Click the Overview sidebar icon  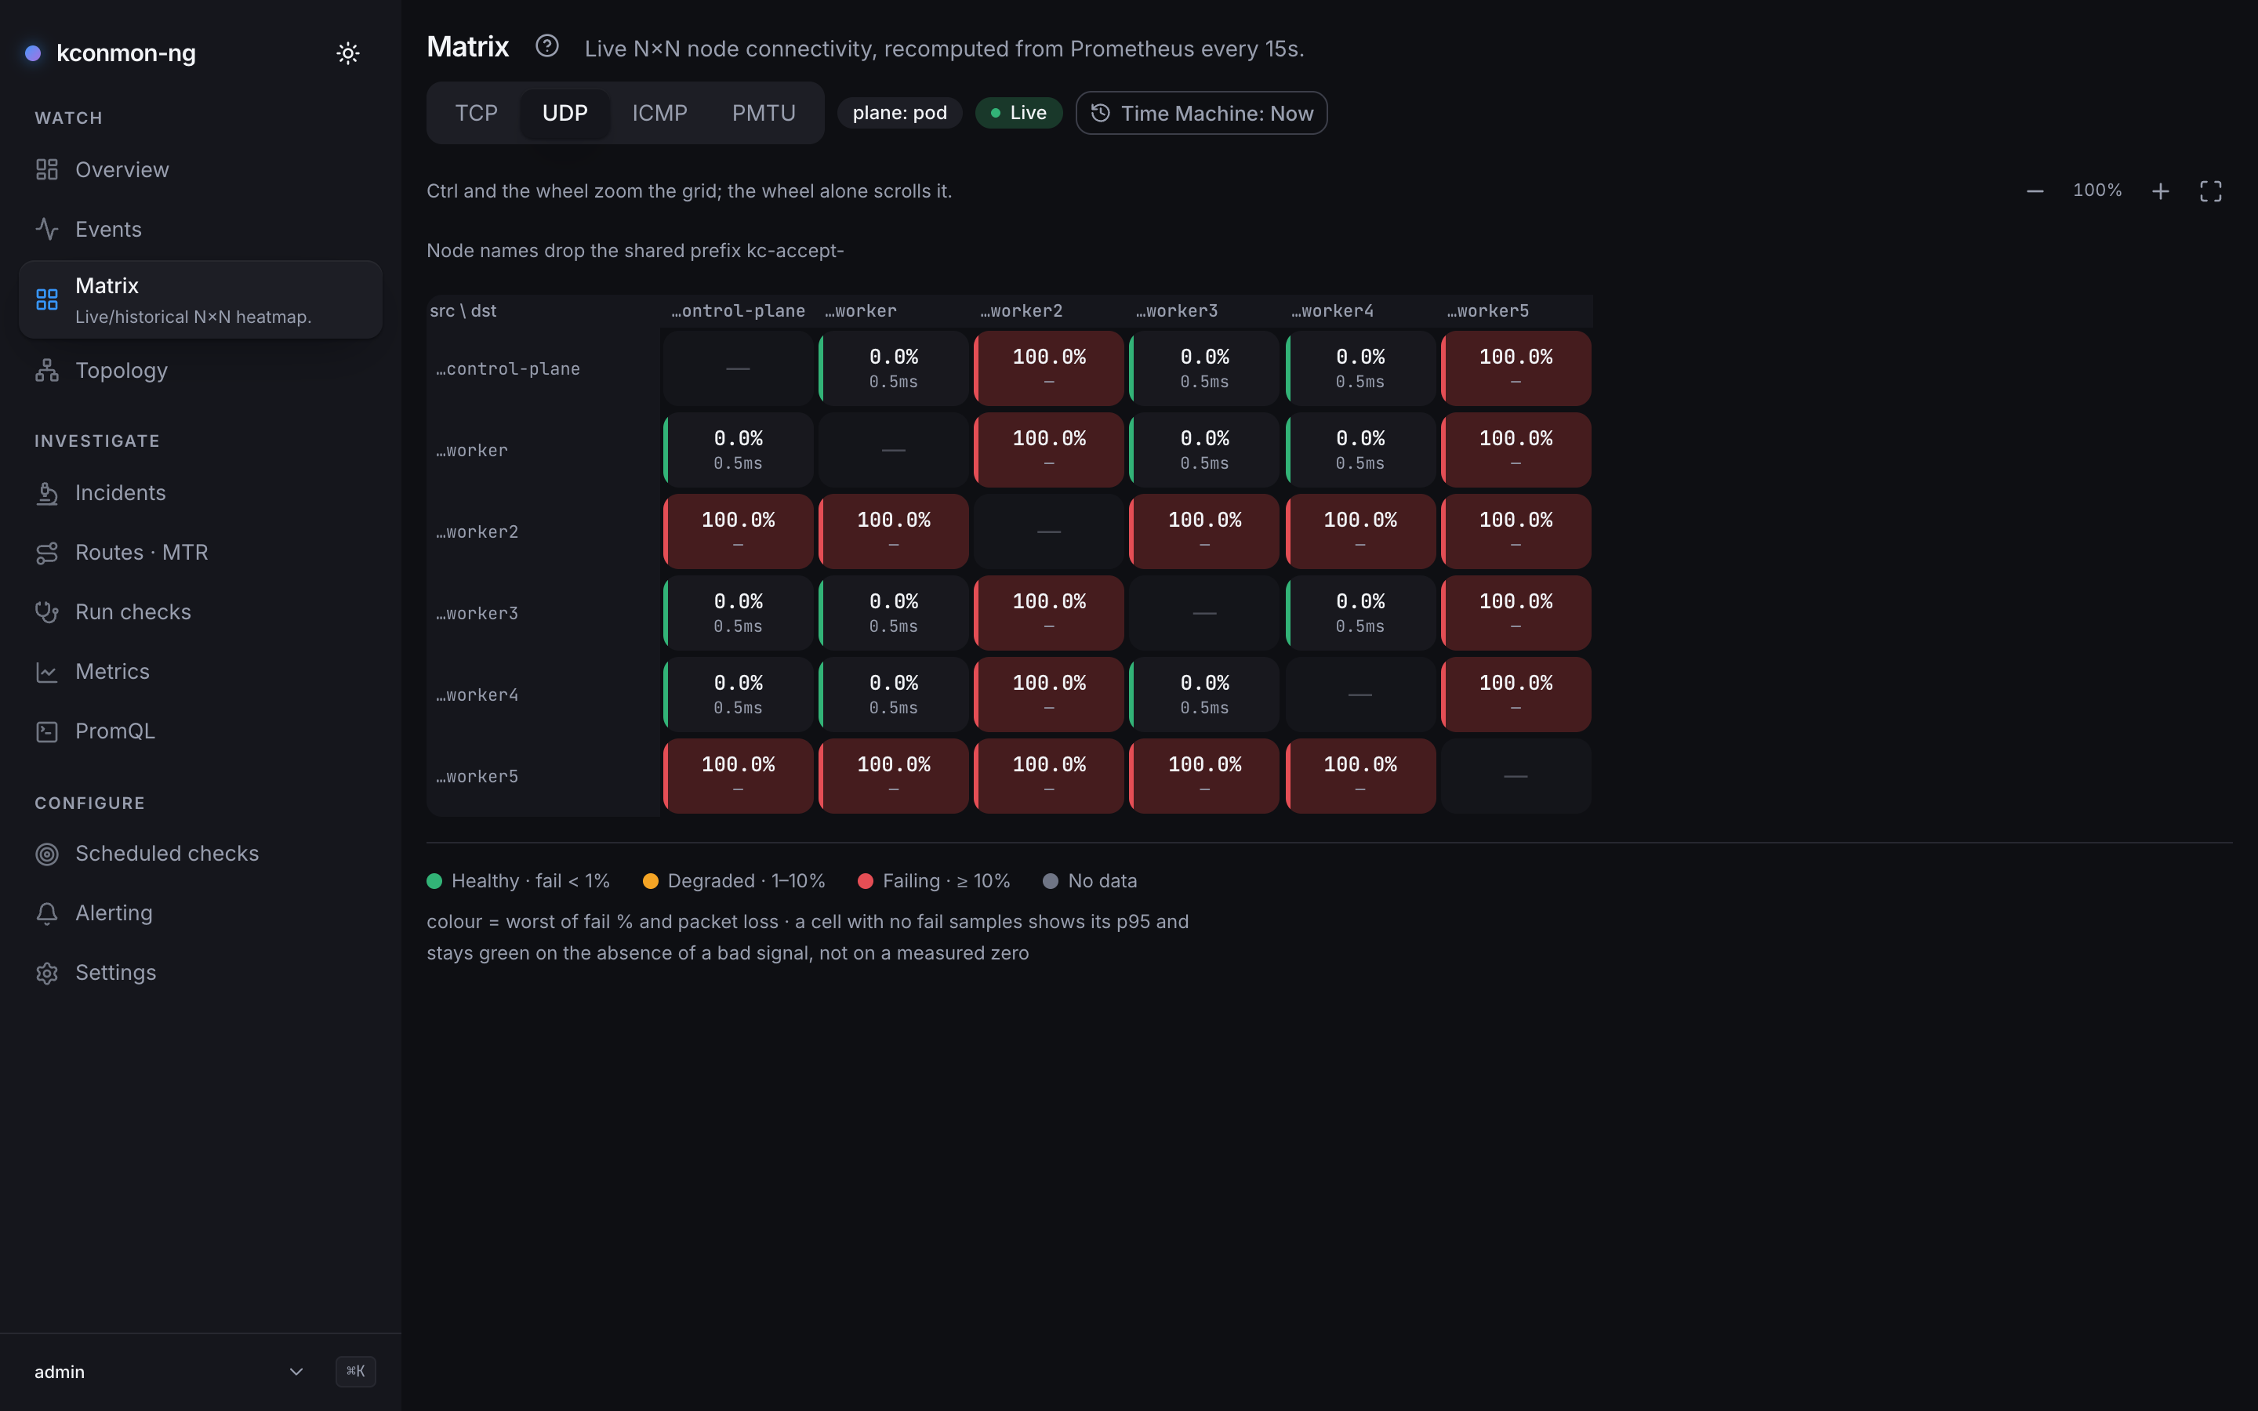click(x=47, y=170)
